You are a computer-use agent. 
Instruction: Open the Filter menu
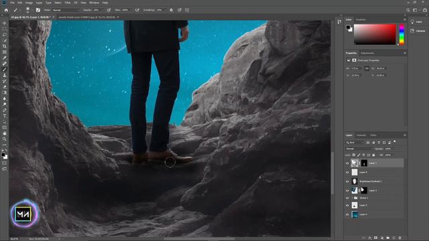pos(68,3)
